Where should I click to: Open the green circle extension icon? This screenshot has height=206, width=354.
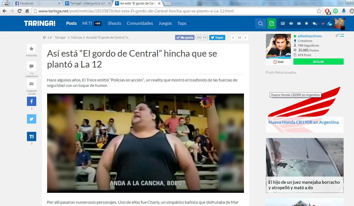336,11
